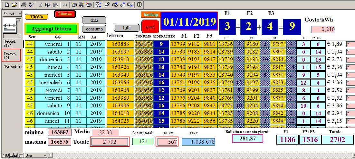Open the Format layout dropdown
Viewport: 355px width, 159px height.
tap(12, 14)
